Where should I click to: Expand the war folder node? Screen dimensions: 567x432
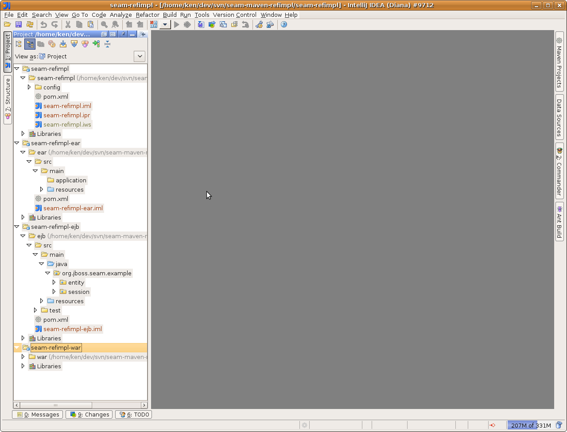(x=23, y=357)
